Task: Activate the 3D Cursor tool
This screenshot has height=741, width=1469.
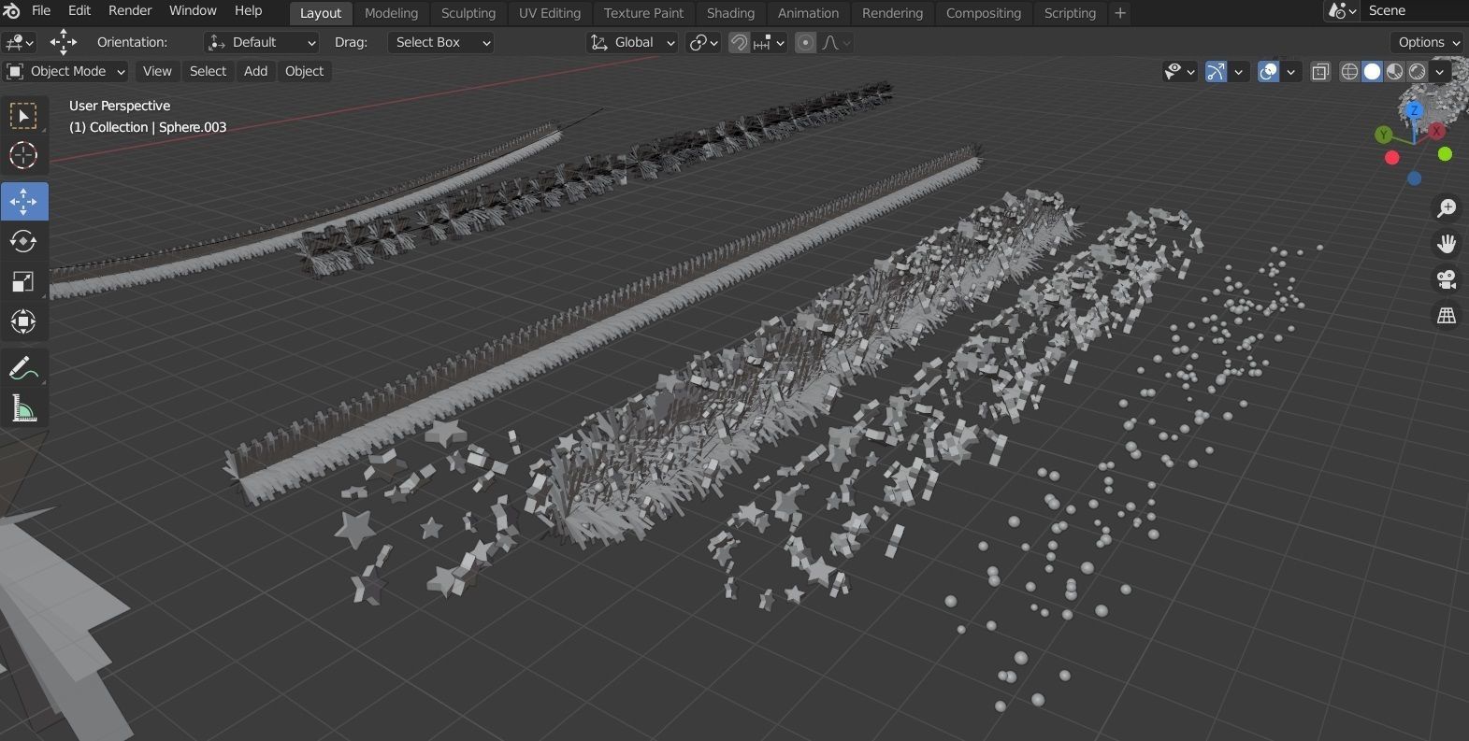Action: coord(23,156)
